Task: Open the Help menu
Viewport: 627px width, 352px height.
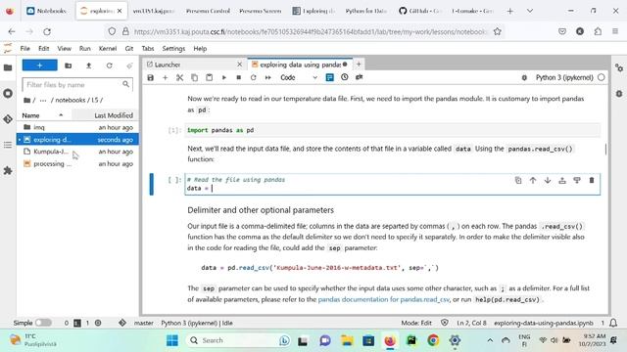Action: [200, 48]
